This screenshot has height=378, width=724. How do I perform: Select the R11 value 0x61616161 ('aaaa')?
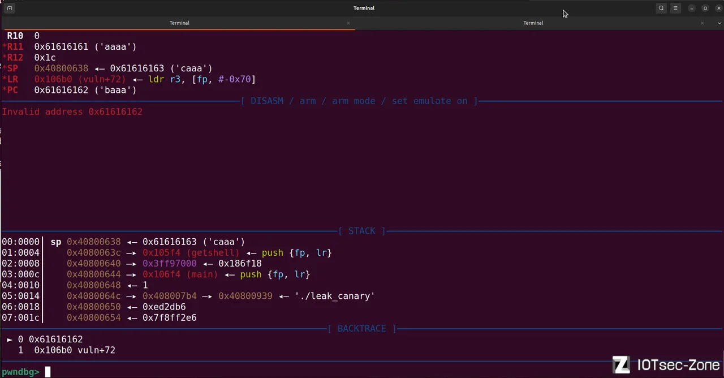85,47
